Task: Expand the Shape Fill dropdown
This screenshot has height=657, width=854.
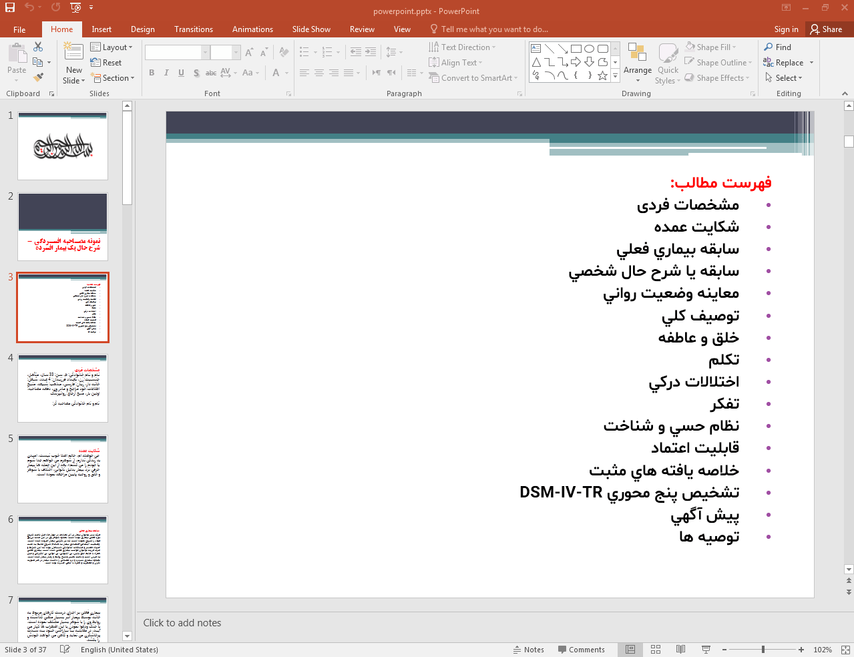Action: [x=710, y=47]
